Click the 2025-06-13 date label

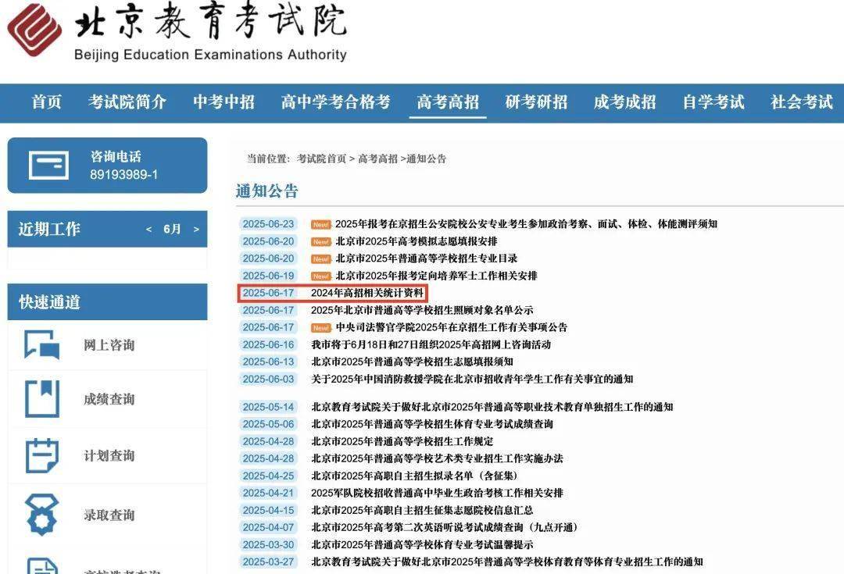pyautogui.click(x=268, y=362)
